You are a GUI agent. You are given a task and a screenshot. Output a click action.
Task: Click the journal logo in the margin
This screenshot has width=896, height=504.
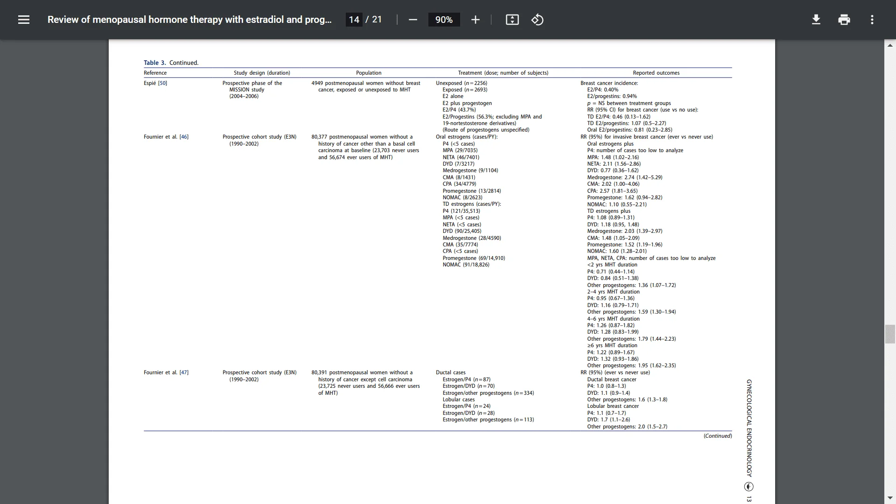[x=749, y=487]
